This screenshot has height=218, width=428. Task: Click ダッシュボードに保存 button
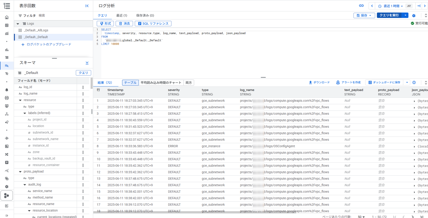pos(384,82)
